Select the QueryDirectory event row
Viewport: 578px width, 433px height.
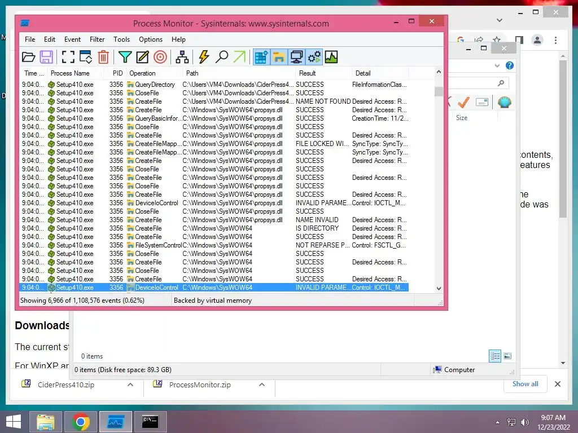(214, 85)
